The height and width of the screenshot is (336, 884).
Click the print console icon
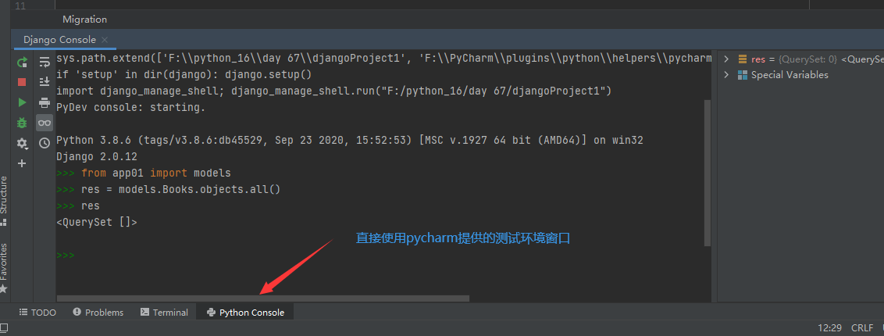[x=45, y=102]
